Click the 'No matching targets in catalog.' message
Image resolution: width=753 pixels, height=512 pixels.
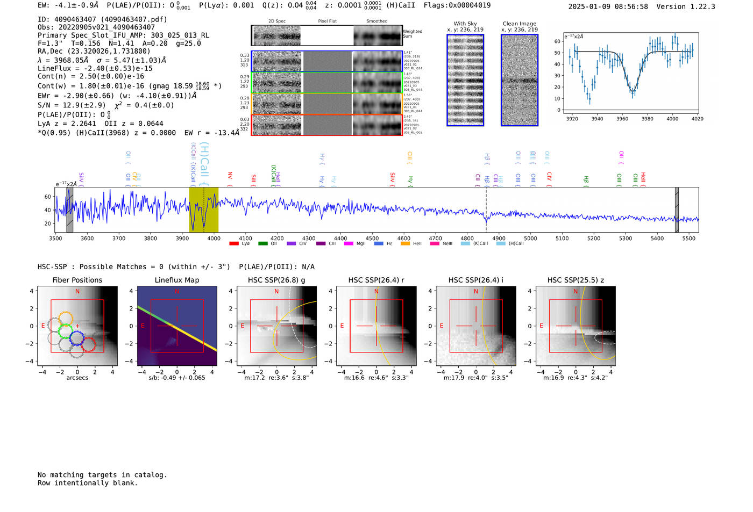(102, 475)
